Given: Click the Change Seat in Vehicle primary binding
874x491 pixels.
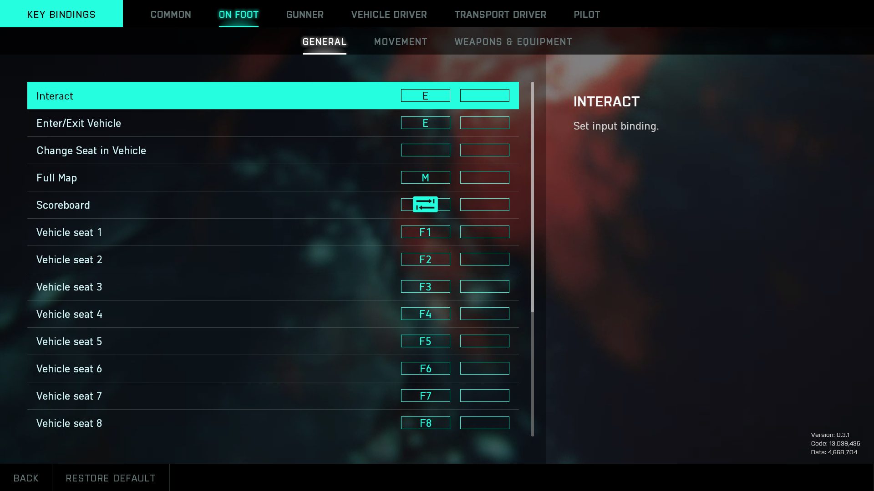Looking at the screenshot, I should [x=425, y=150].
